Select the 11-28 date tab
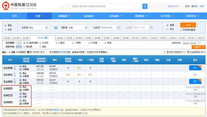This screenshot has height=117, width=207. [7, 38]
